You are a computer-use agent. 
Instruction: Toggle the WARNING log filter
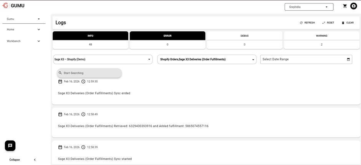321,36
